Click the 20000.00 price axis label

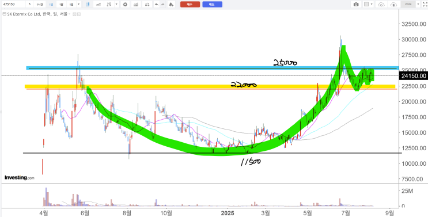click(414, 102)
